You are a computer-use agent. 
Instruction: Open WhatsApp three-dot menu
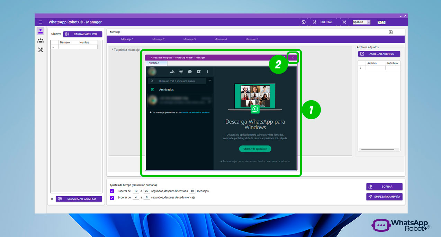207,72
